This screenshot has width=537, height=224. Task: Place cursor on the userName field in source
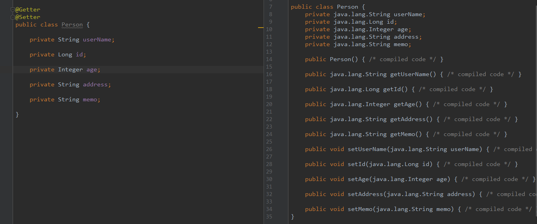97,39
